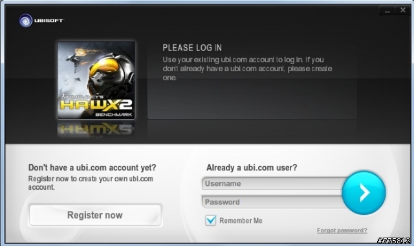414x246 pixels.
Task: Close the Ubisoft login window
Action: pos(402,10)
